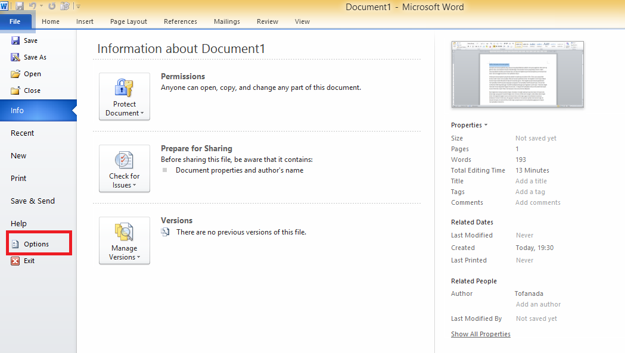This screenshot has width=625, height=353.
Task: Click the Add an author field
Action: (538, 304)
